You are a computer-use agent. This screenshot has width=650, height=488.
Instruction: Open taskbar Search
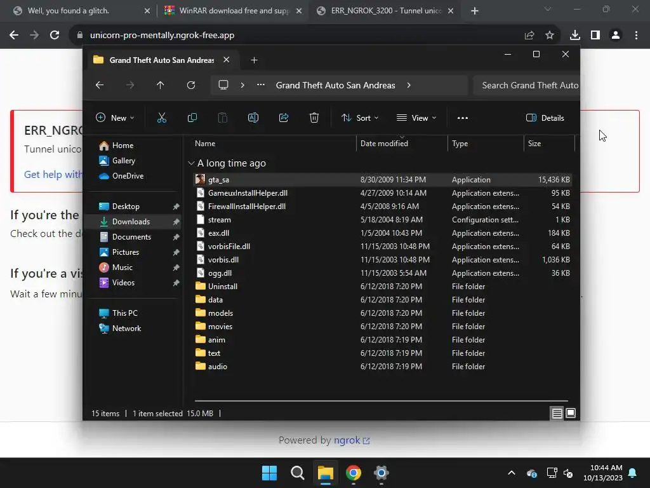pyautogui.click(x=298, y=473)
